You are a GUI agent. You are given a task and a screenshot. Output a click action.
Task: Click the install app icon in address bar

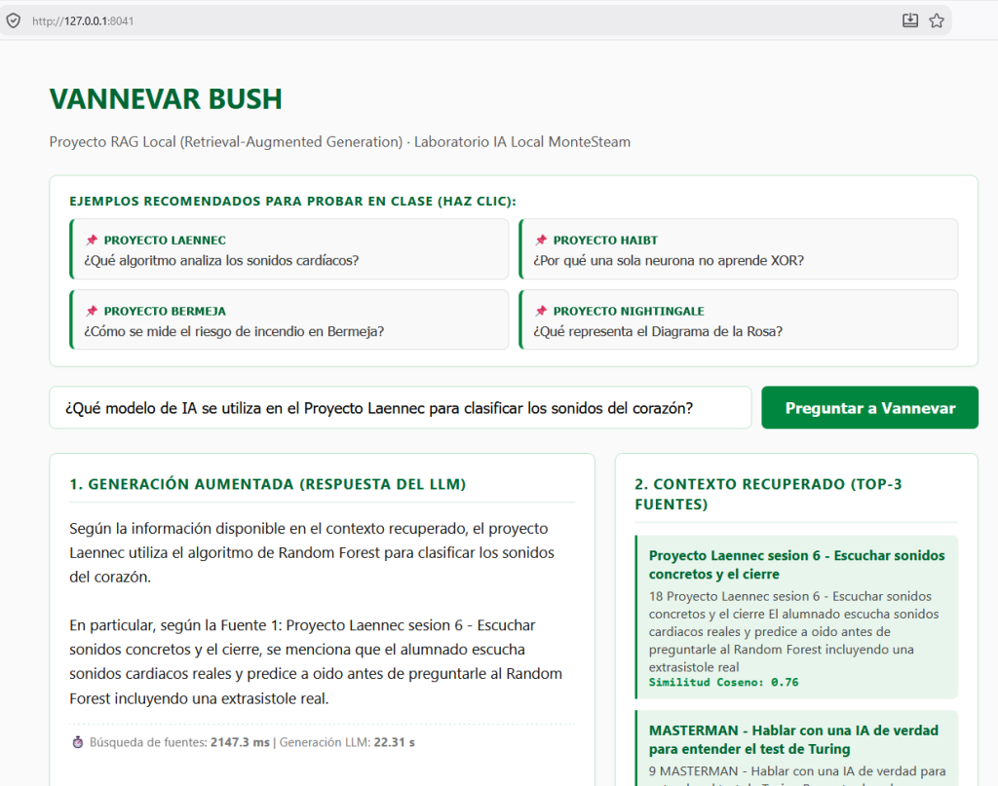(910, 20)
